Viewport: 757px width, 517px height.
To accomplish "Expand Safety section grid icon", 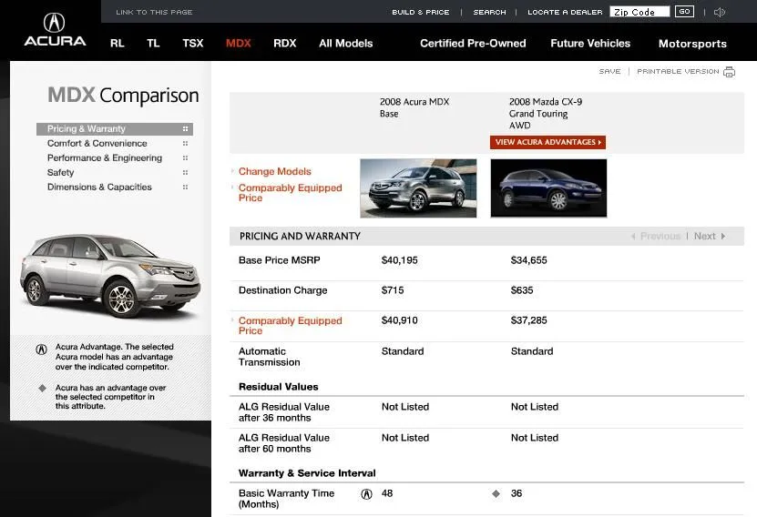I will pos(186,173).
